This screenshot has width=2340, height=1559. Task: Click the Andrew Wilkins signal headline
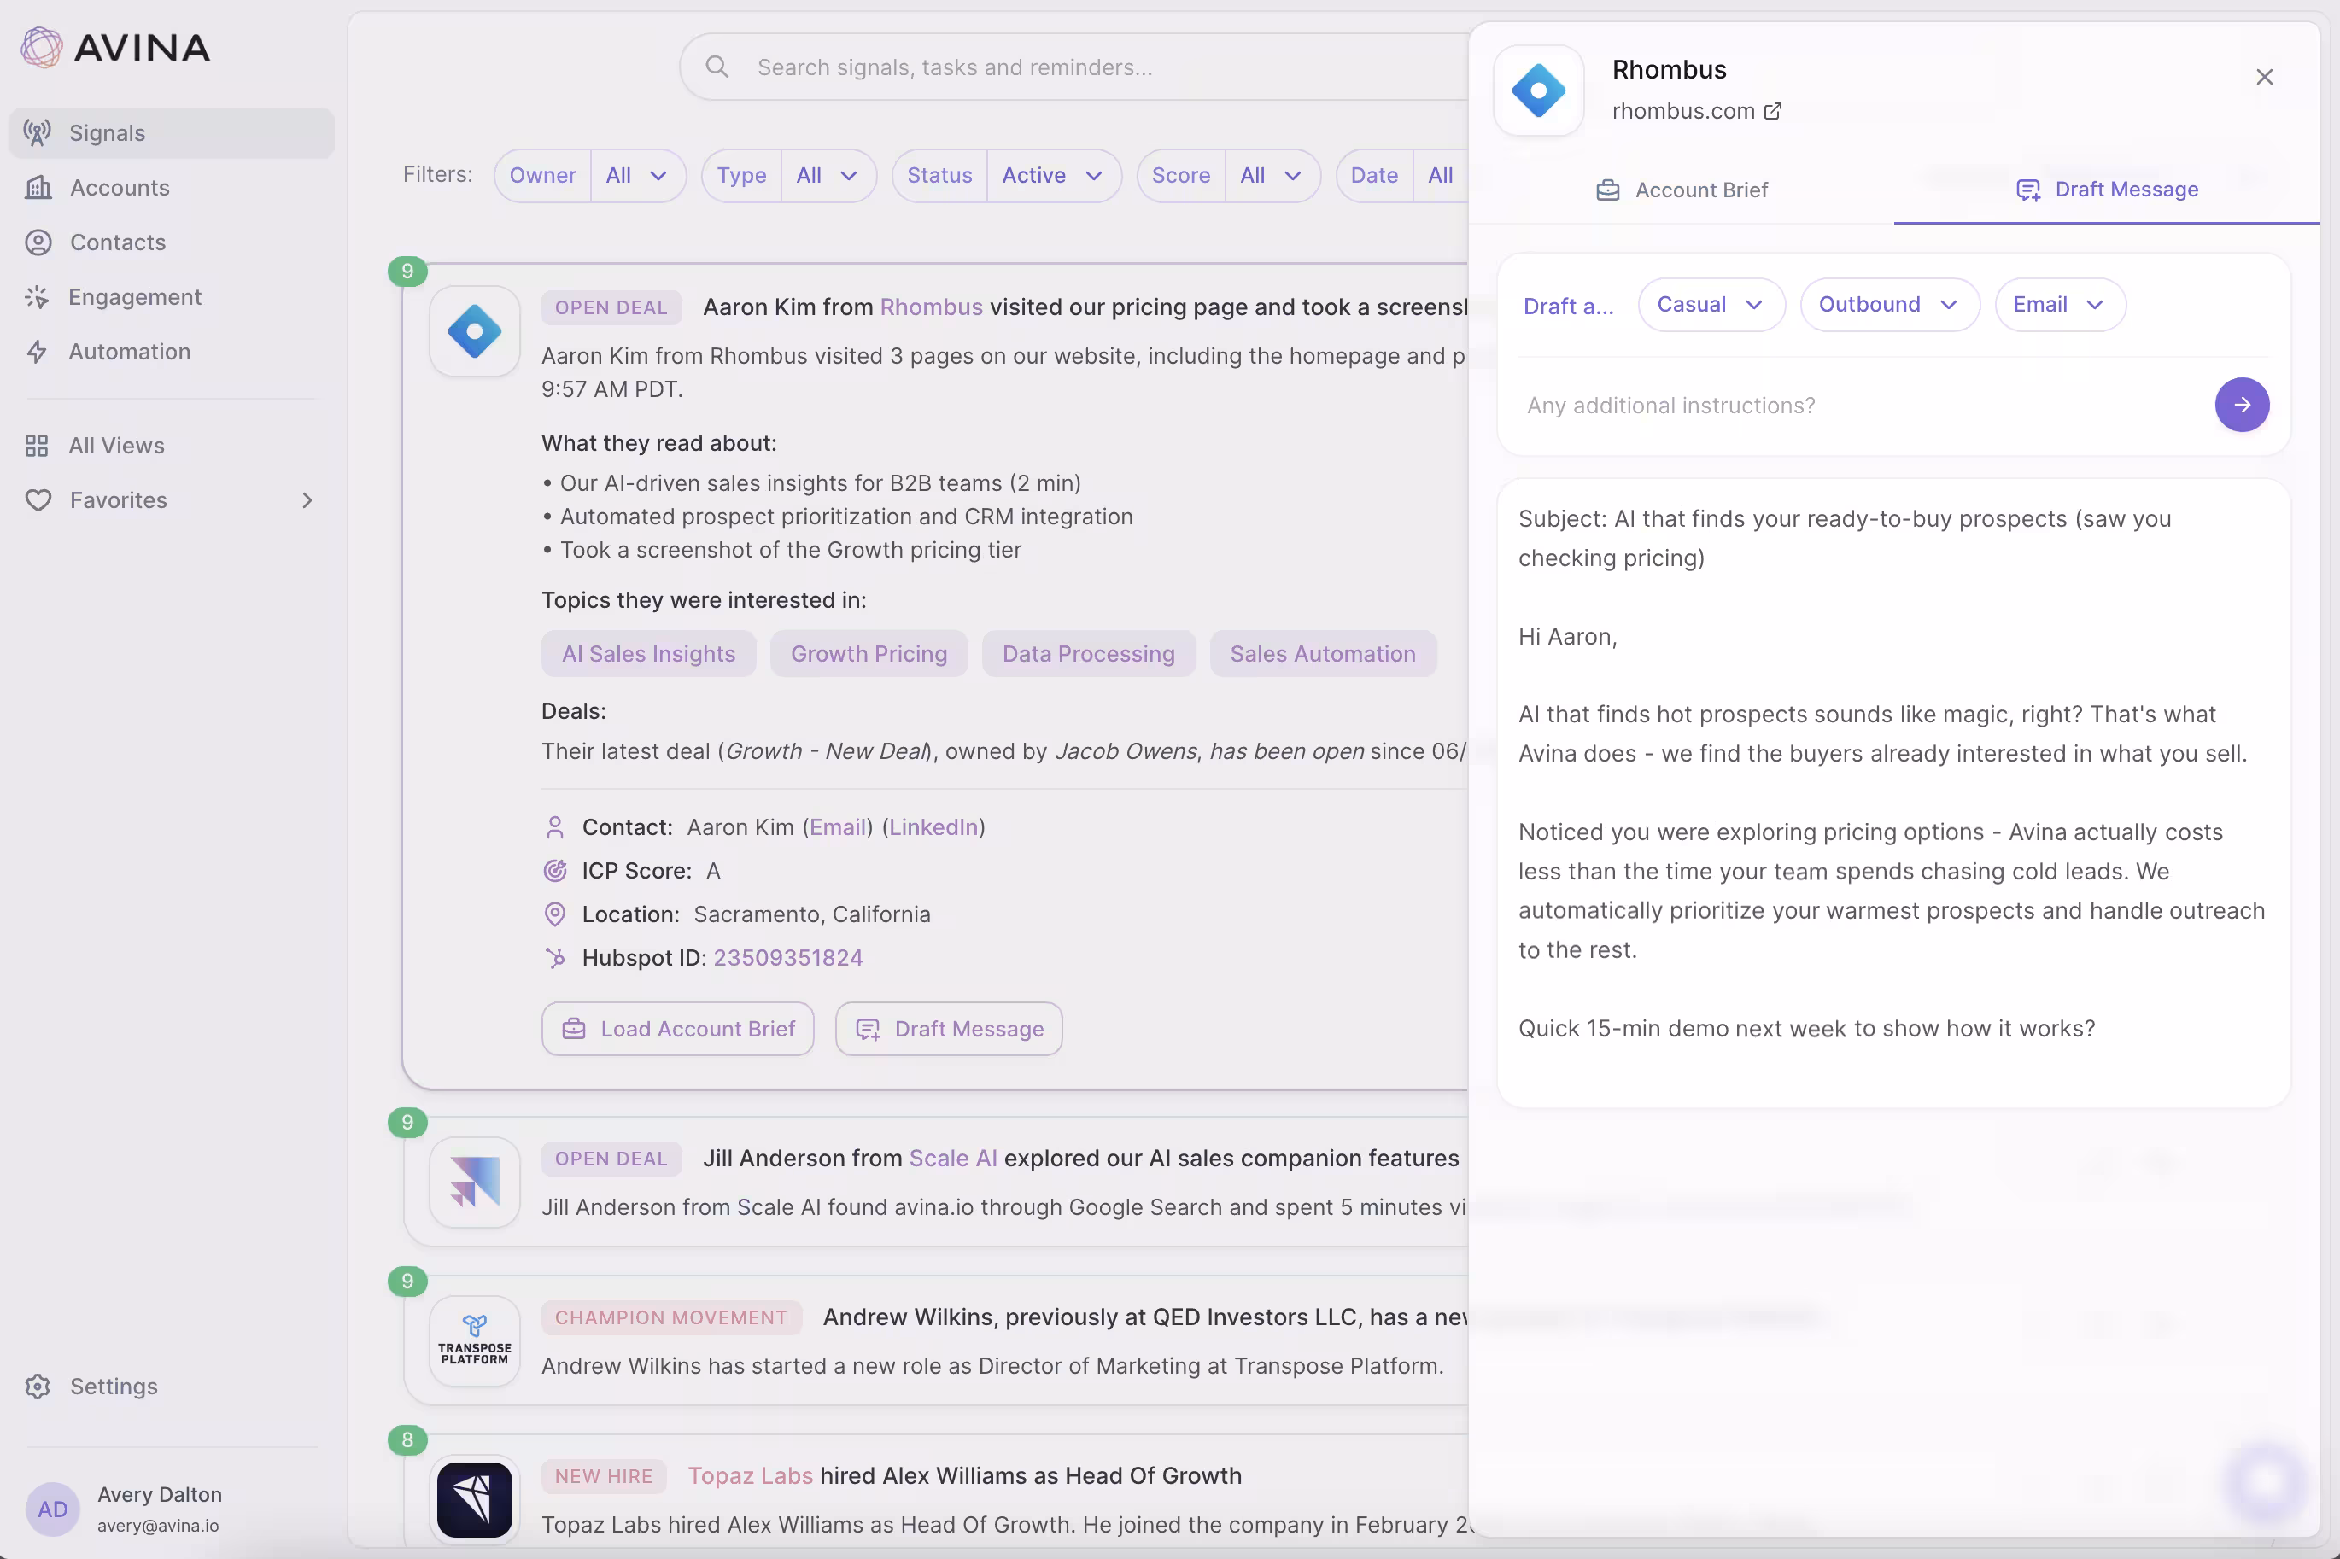pyautogui.click(x=1145, y=1317)
